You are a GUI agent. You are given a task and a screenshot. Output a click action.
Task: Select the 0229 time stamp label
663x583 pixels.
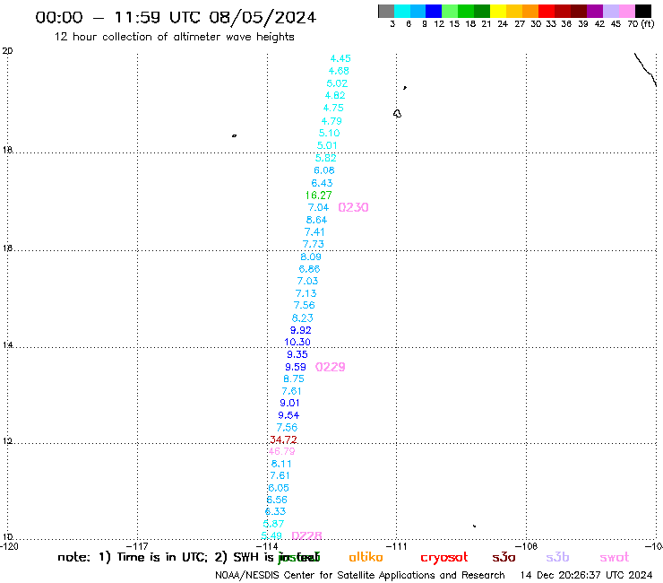click(x=331, y=367)
